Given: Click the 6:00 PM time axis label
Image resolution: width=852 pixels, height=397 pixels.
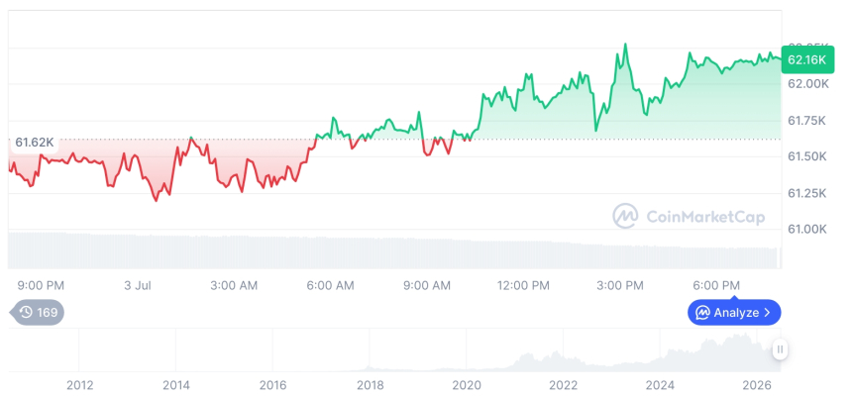Looking at the screenshot, I should click(x=717, y=285).
